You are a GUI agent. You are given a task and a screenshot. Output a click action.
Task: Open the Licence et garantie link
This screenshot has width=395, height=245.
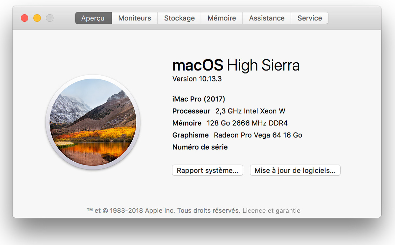[x=271, y=210]
